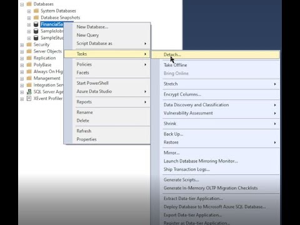Expand the Replication node
The height and width of the screenshot is (225, 300).
22,58
